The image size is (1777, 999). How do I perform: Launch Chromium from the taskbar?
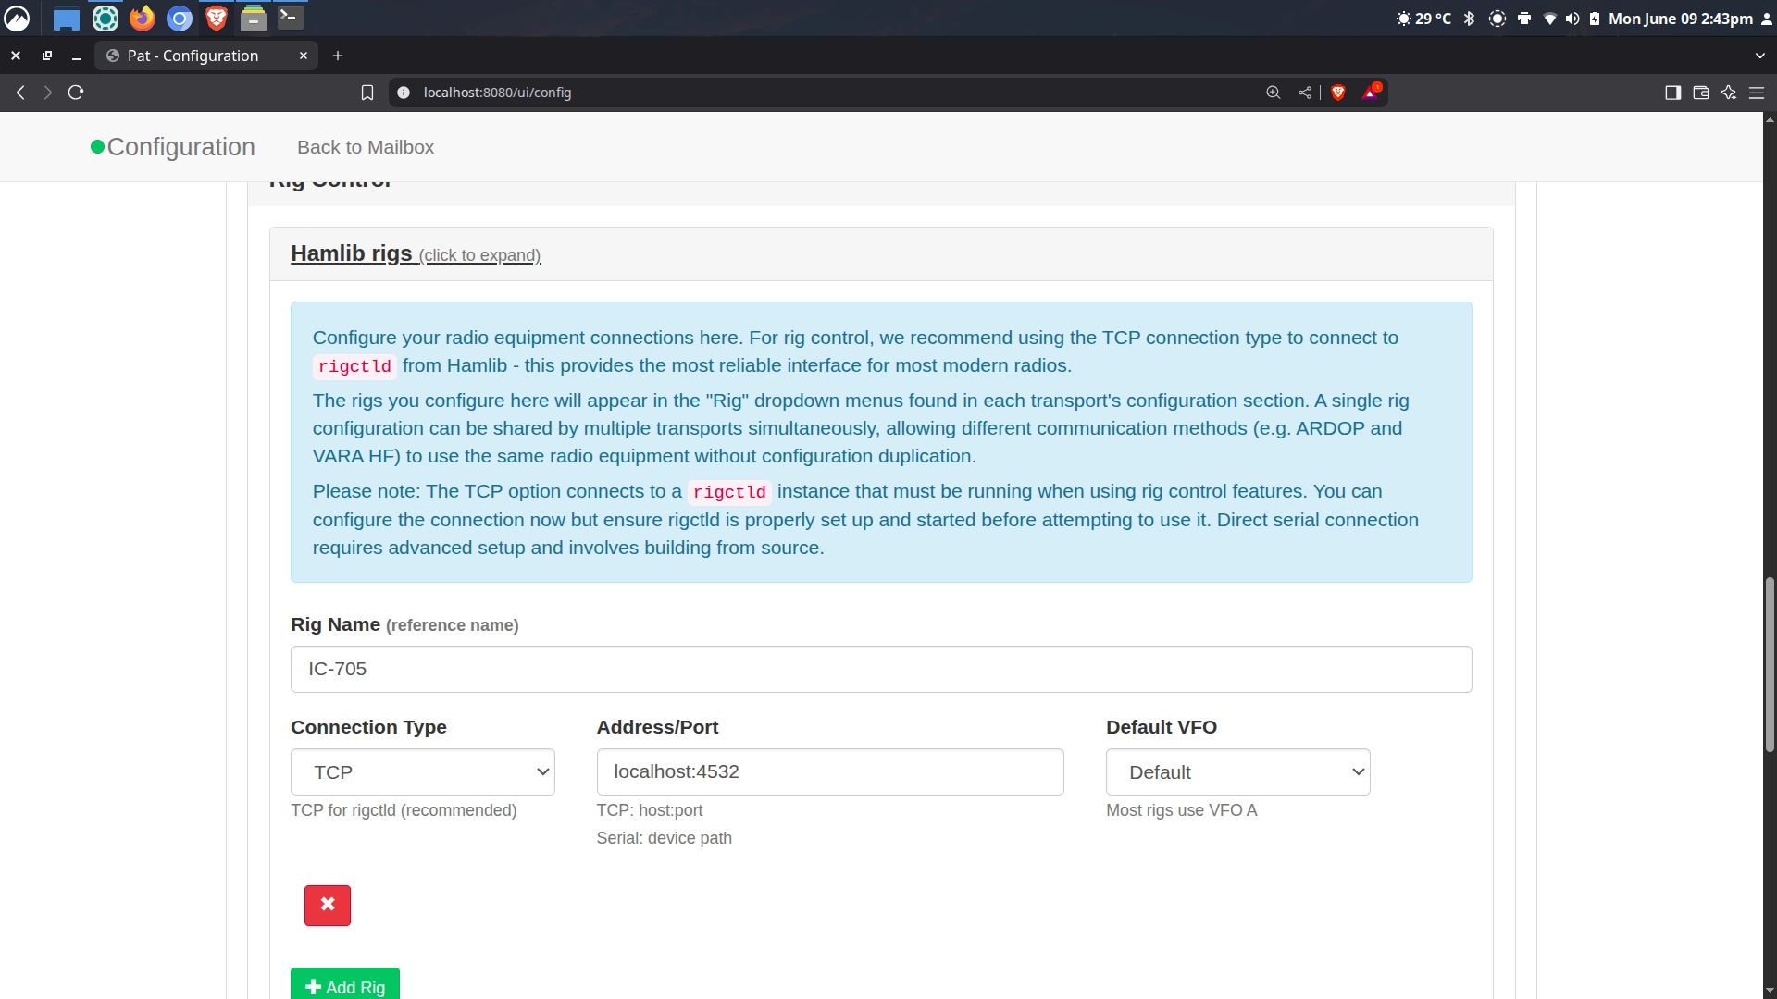pyautogui.click(x=180, y=18)
